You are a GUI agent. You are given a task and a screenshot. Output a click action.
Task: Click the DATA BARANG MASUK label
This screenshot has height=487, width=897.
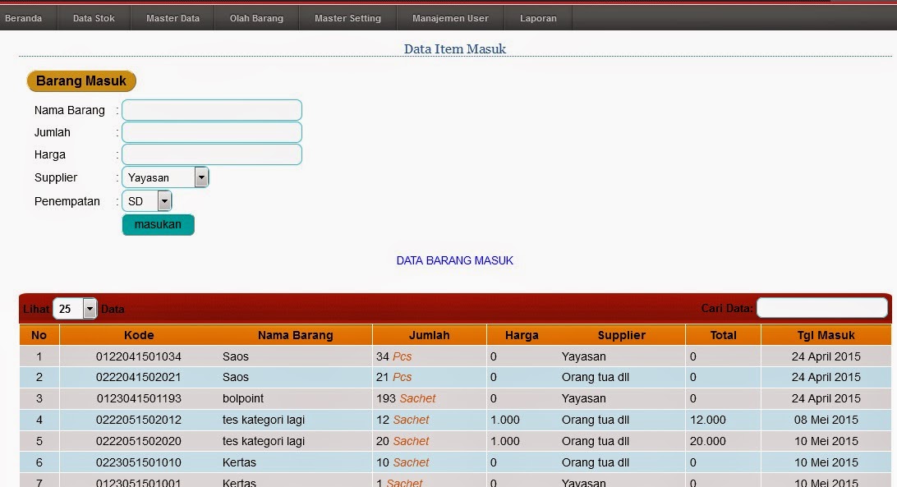(x=454, y=260)
